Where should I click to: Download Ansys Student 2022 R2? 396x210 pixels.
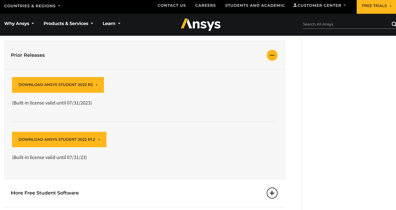58,85
